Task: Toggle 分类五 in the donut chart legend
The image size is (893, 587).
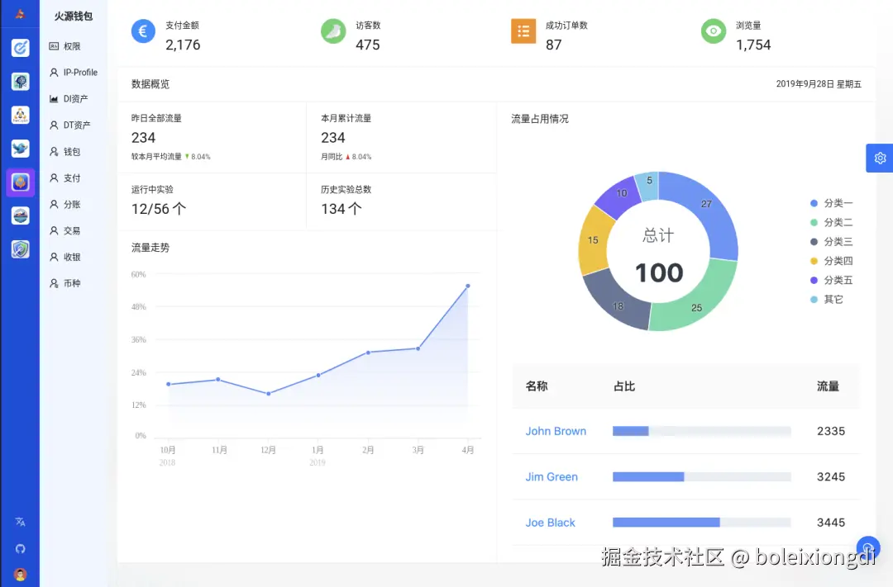Action: (x=832, y=281)
